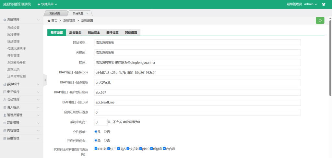Select 否 for 允许撤单

pyautogui.click(x=105, y=132)
